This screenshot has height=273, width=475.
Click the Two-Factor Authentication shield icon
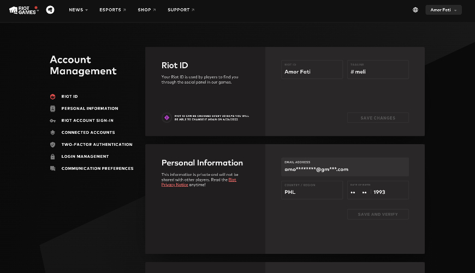point(53,145)
